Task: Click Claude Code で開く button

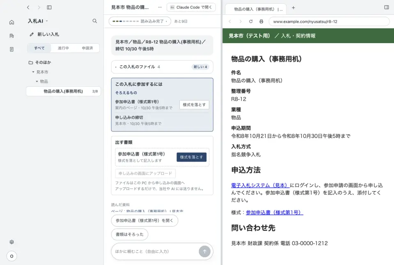Action: (x=191, y=7)
